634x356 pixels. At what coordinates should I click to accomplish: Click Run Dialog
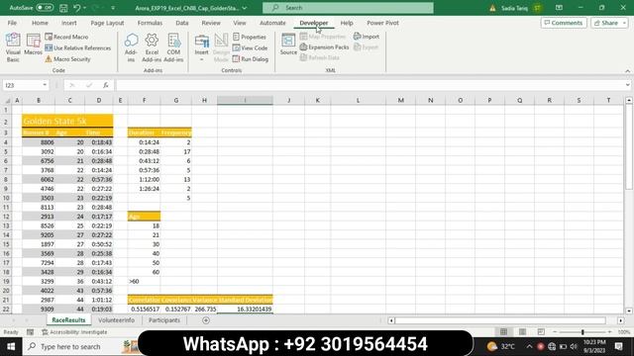click(x=251, y=59)
